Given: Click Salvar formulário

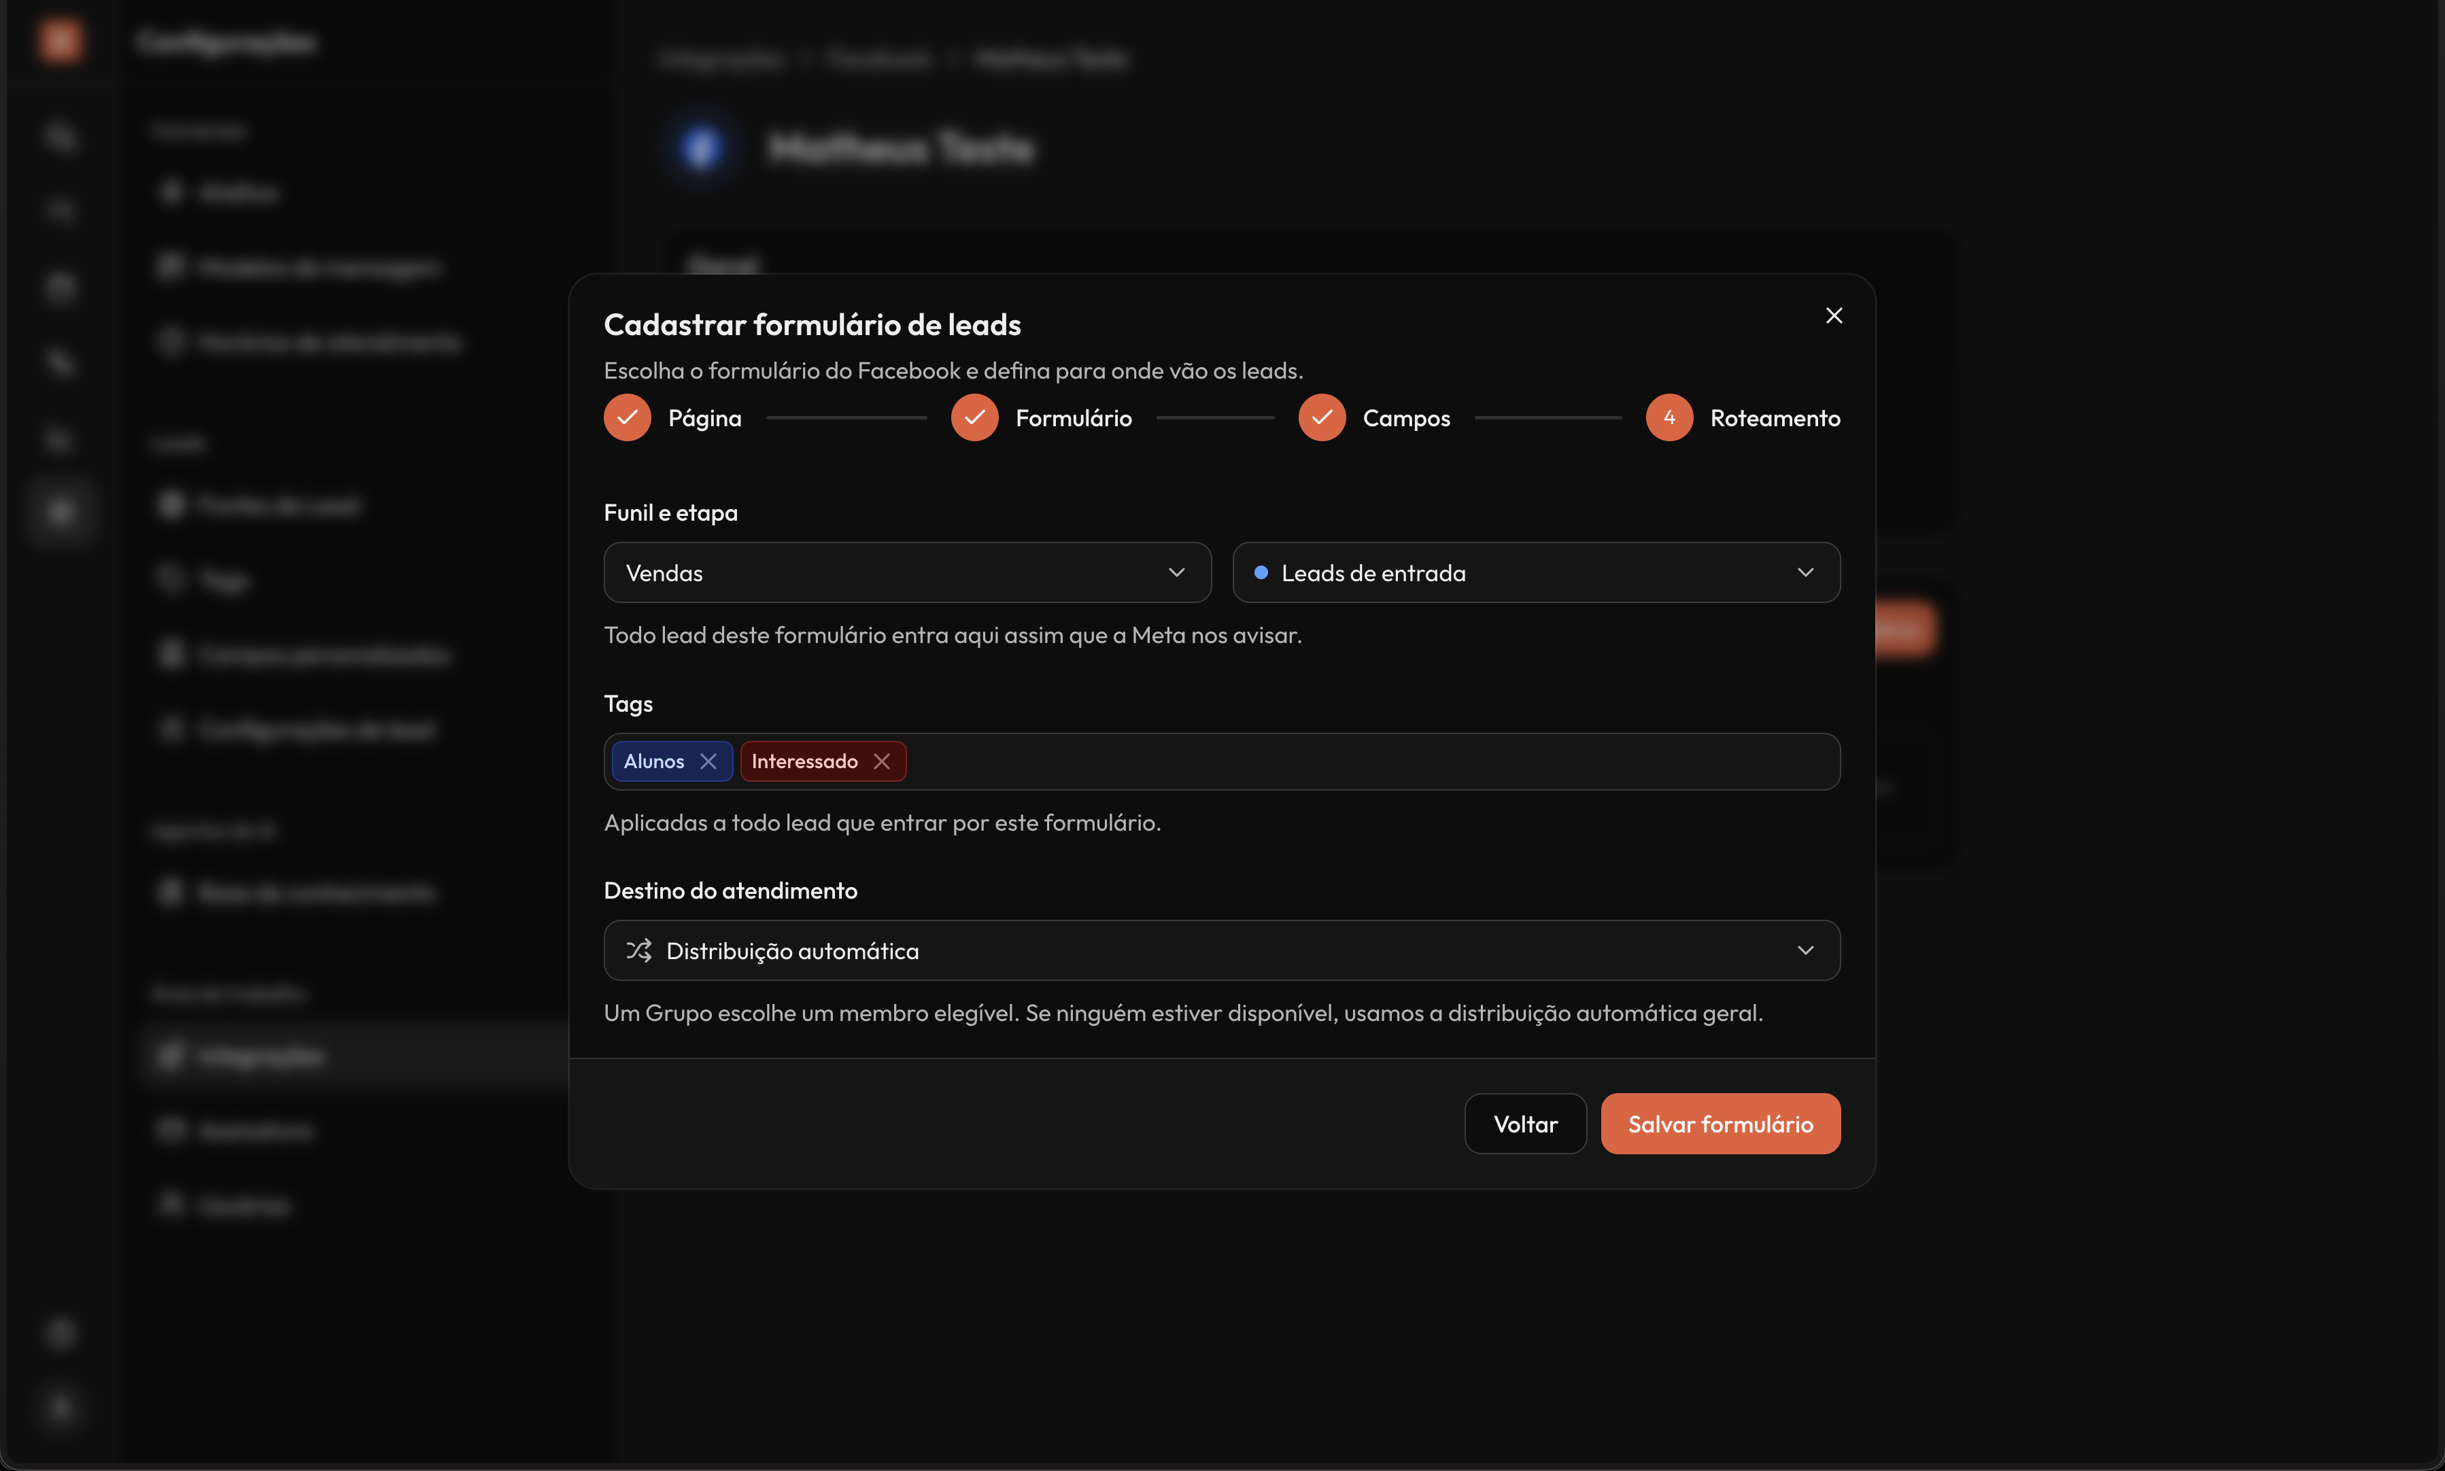Looking at the screenshot, I should 1720,1123.
